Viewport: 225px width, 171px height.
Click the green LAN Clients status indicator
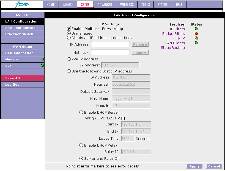pos(196,43)
